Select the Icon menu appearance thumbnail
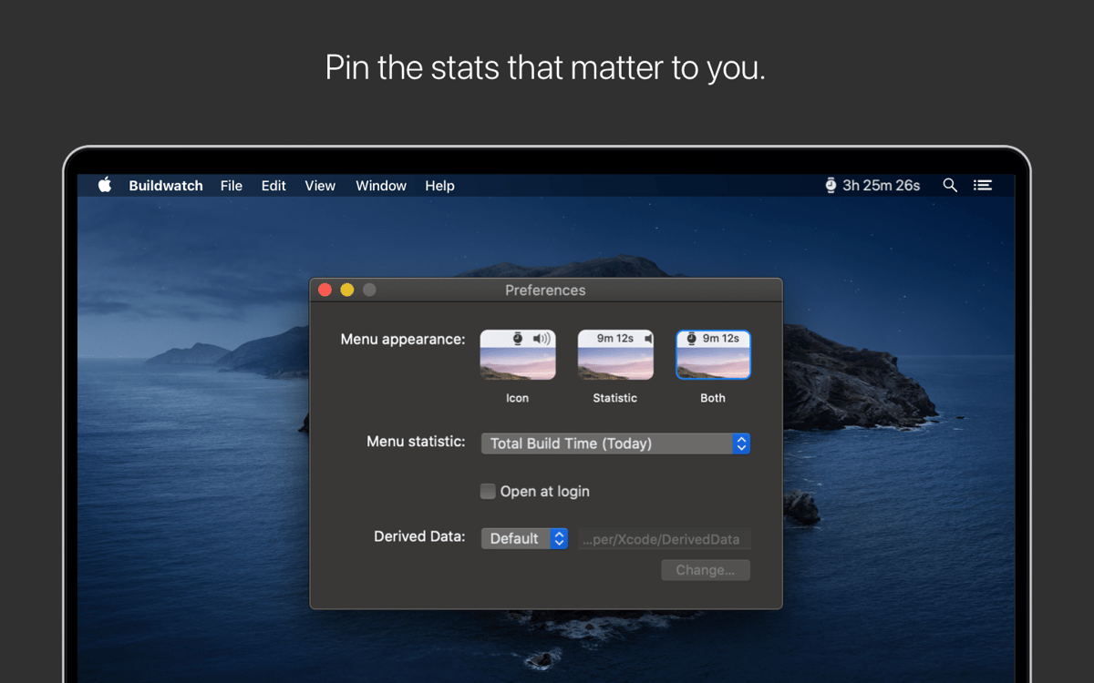The width and height of the screenshot is (1094, 683). (517, 353)
